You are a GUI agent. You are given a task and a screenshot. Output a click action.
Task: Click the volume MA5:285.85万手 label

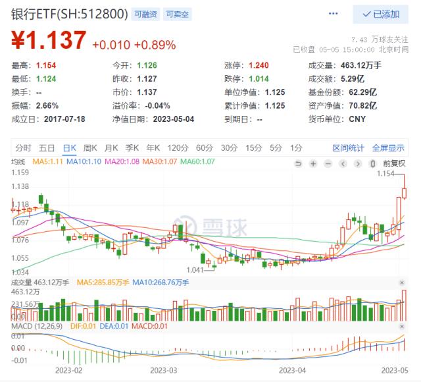pos(103,283)
